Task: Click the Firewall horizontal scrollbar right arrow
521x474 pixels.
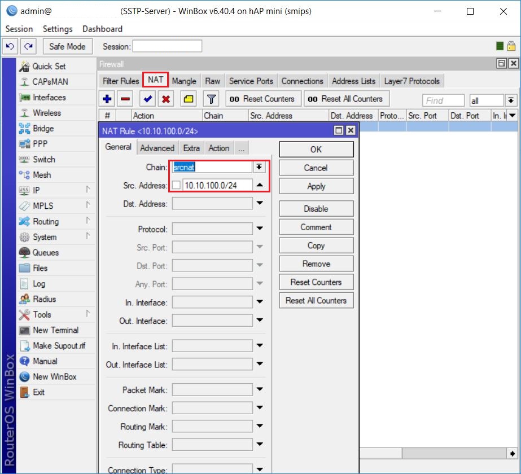Action: [512, 453]
